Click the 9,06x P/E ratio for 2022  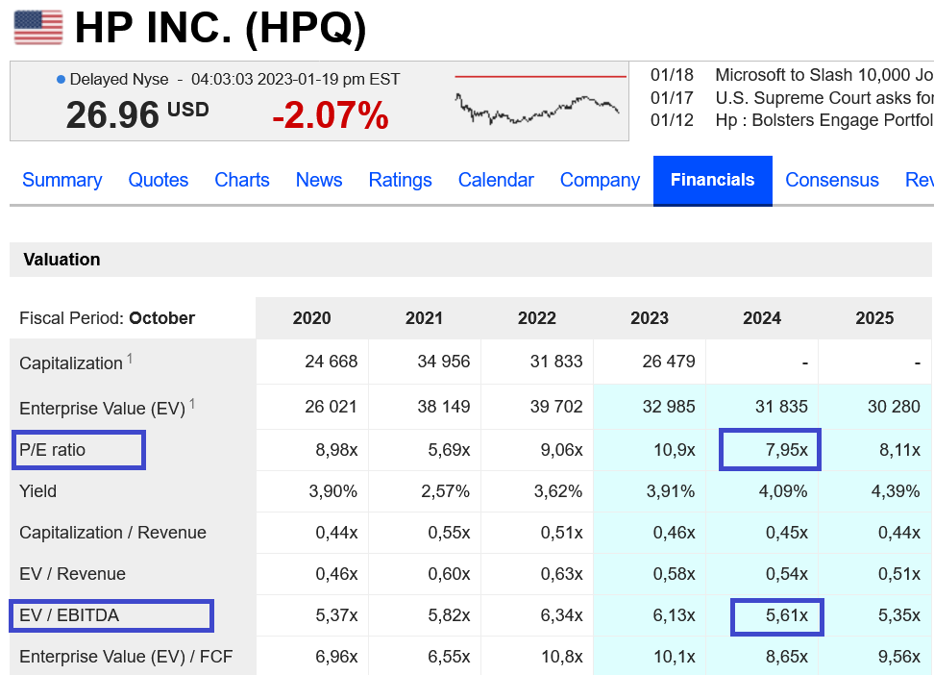pos(562,450)
